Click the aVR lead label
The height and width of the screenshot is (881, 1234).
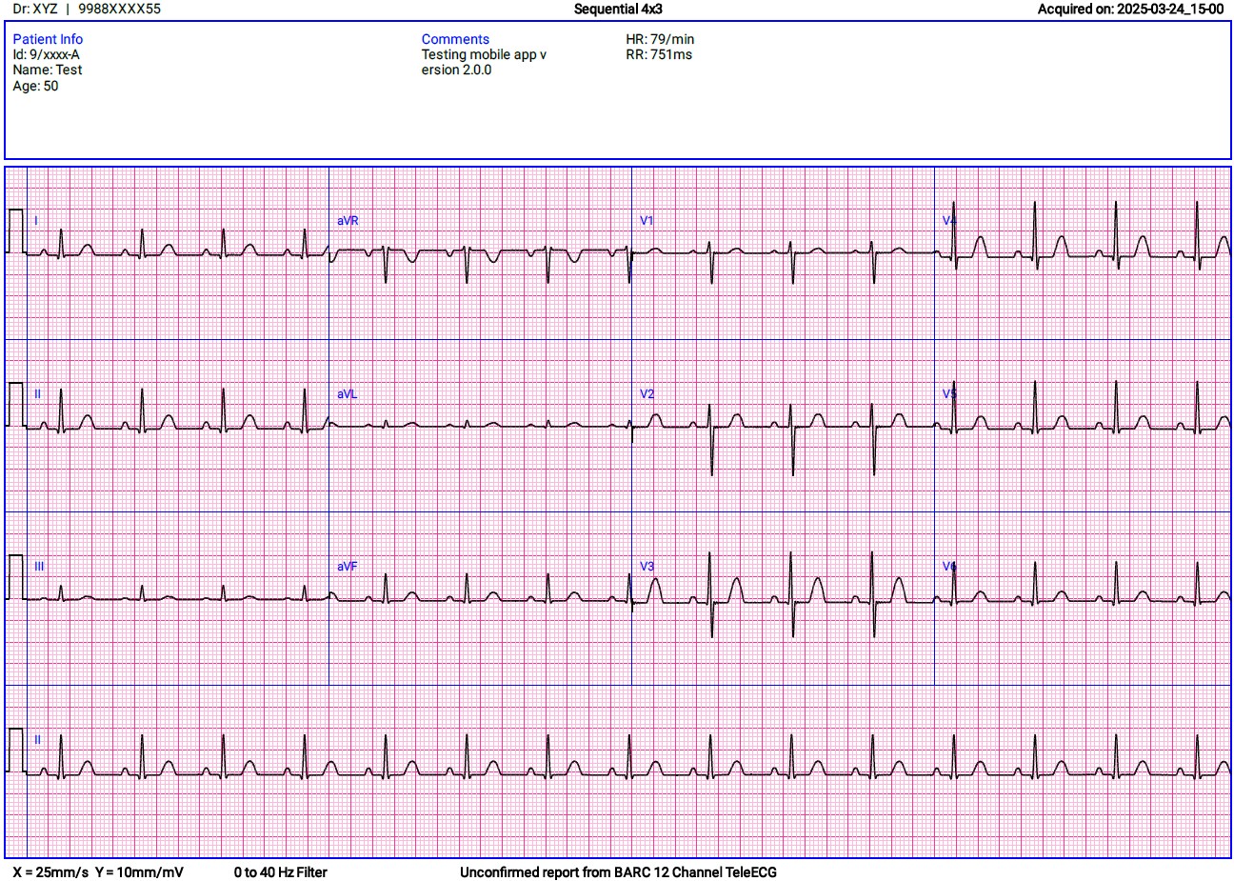(348, 221)
